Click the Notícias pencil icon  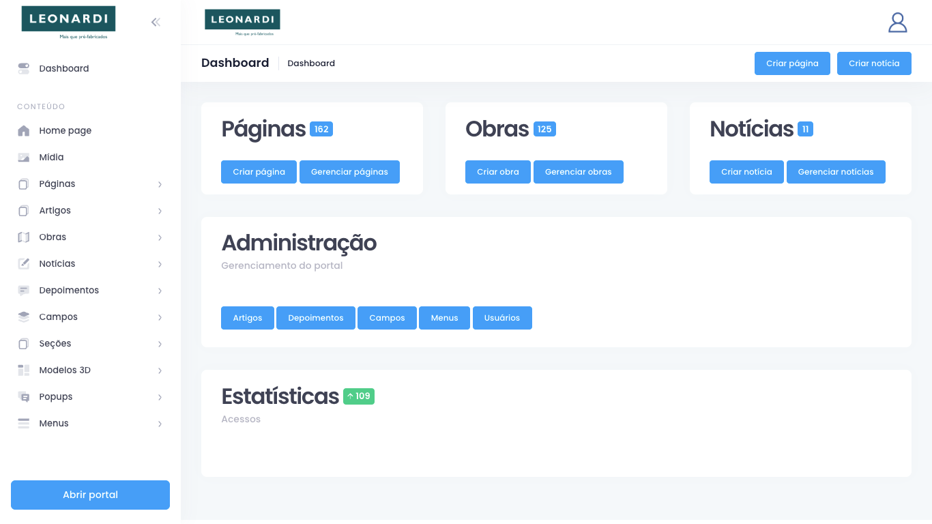click(x=24, y=263)
